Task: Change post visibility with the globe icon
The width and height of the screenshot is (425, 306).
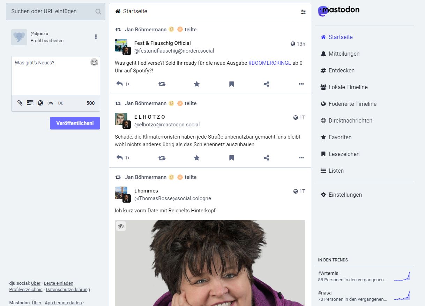Action: (x=40, y=103)
